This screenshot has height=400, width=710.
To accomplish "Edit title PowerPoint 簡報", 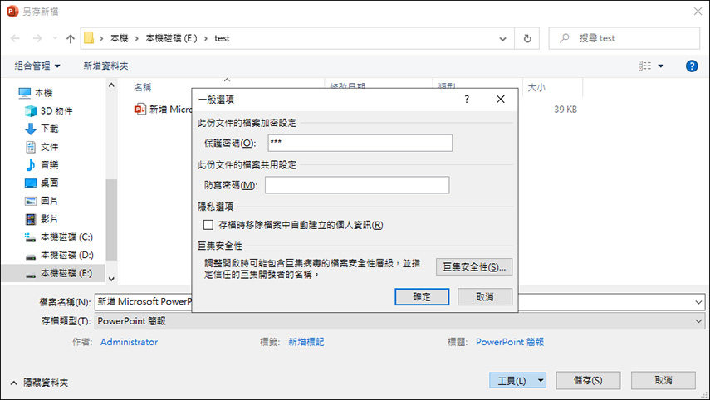I will (x=509, y=342).
